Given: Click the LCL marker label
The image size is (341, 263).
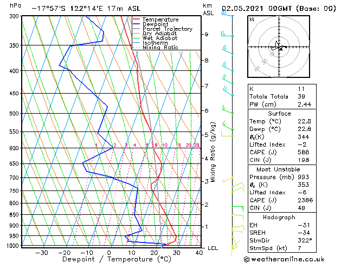Looking at the screenshot, I should (213, 248).
